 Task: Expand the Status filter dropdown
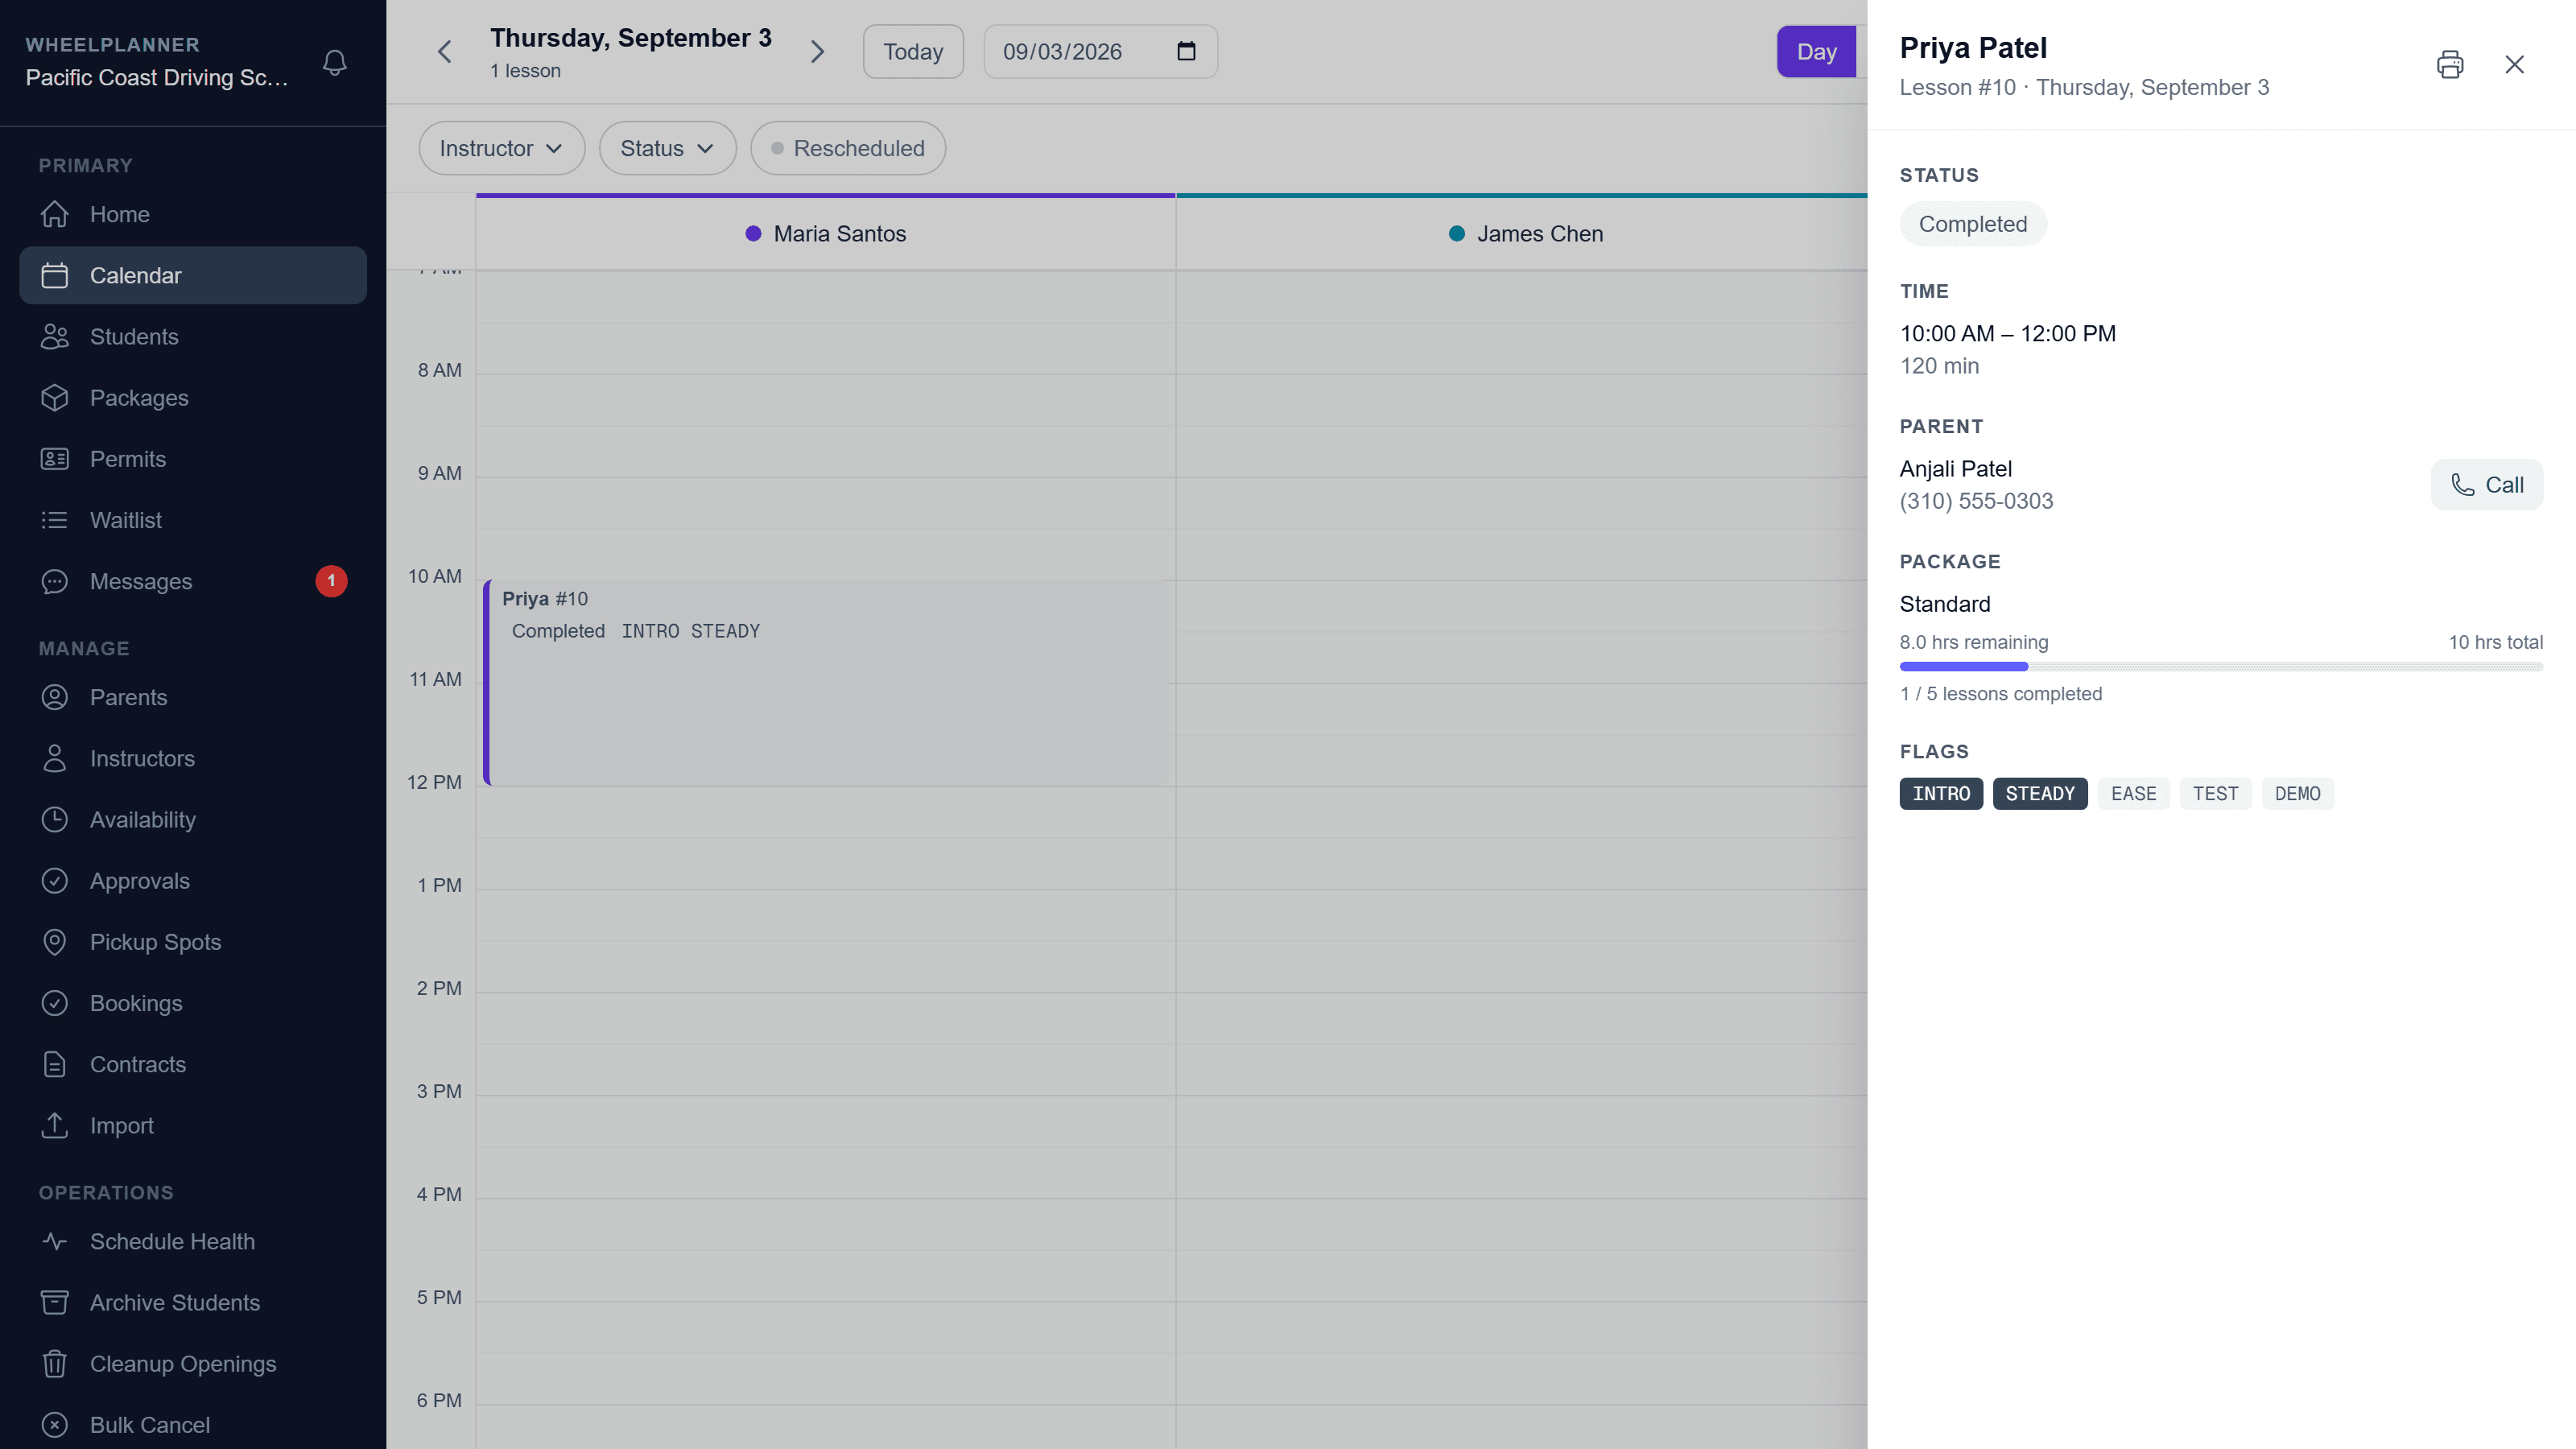667,148
